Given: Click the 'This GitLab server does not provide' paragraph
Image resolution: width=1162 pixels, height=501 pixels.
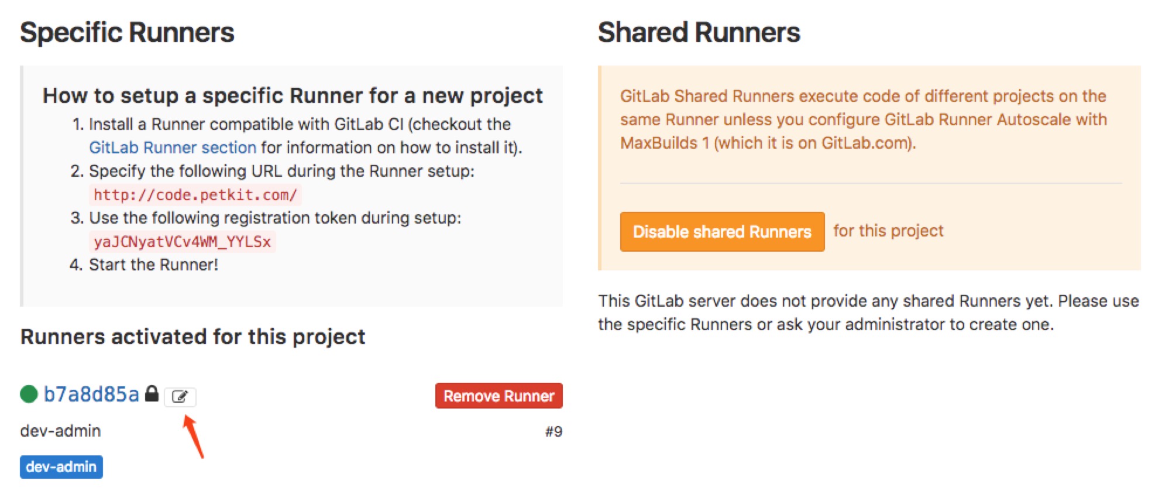Looking at the screenshot, I should [868, 313].
